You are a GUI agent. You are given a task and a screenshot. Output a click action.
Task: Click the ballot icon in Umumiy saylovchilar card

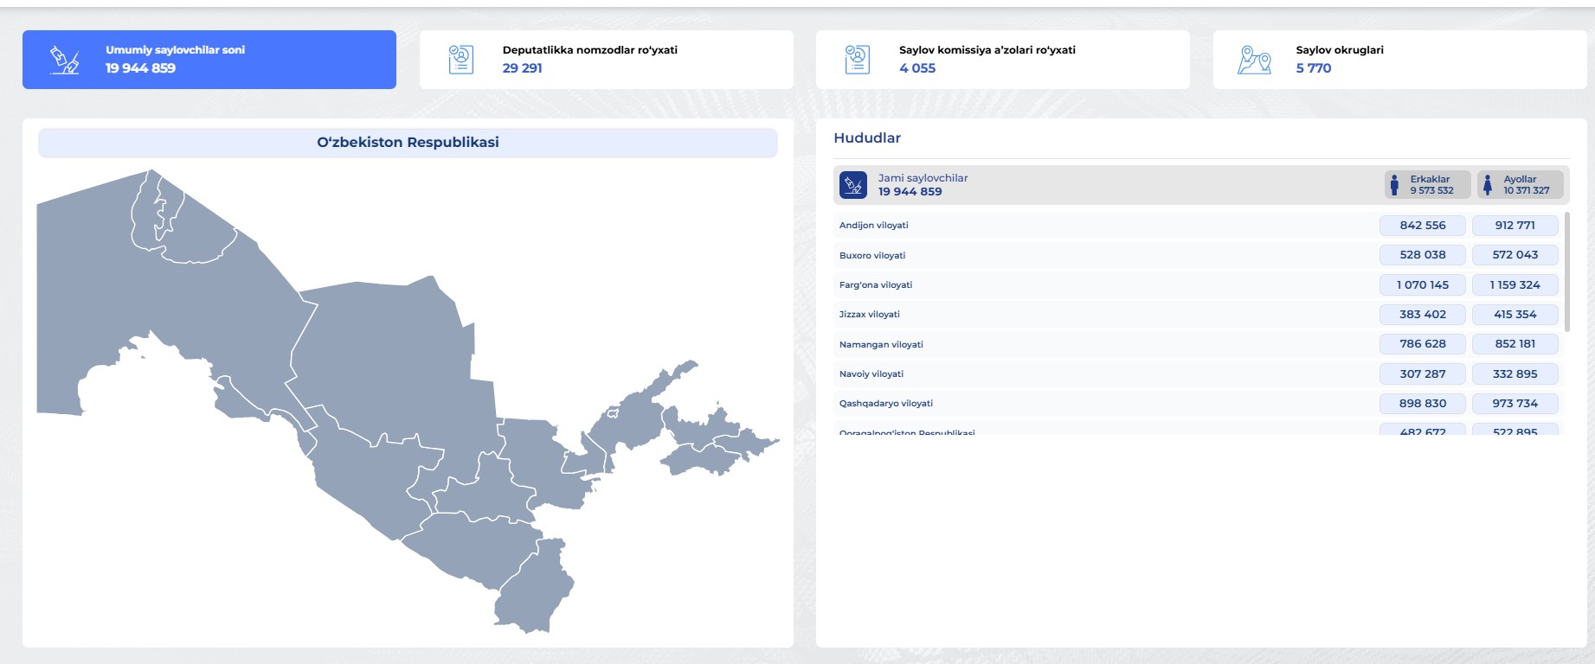[x=65, y=60]
